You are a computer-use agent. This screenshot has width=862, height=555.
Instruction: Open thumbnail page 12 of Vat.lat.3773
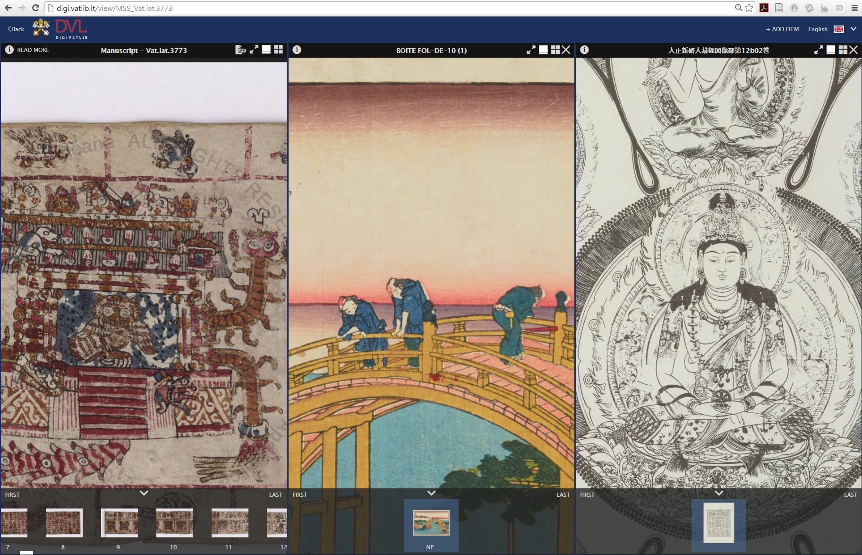[x=277, y=523]
